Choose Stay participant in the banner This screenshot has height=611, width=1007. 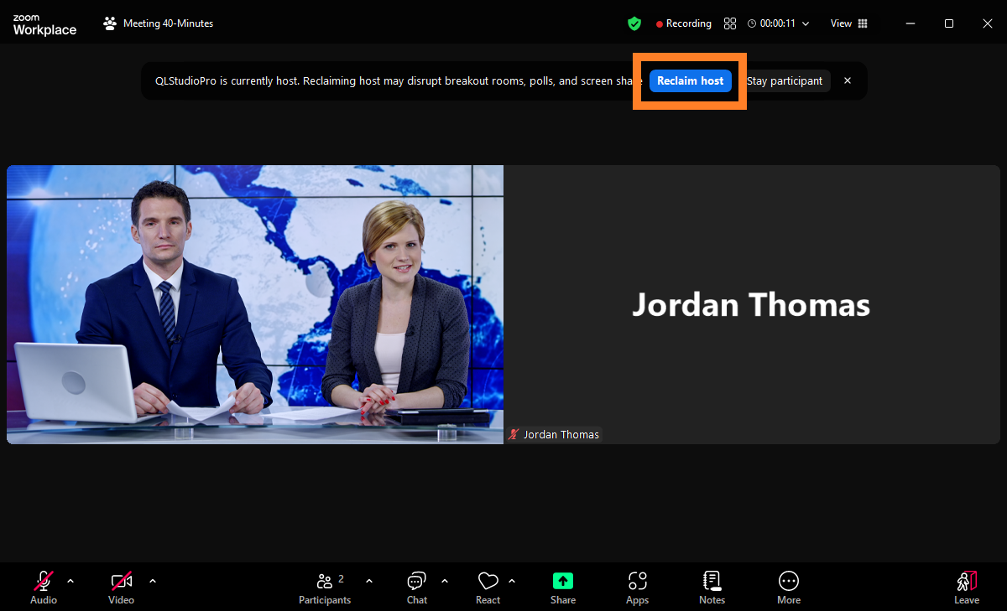point(785,81)
